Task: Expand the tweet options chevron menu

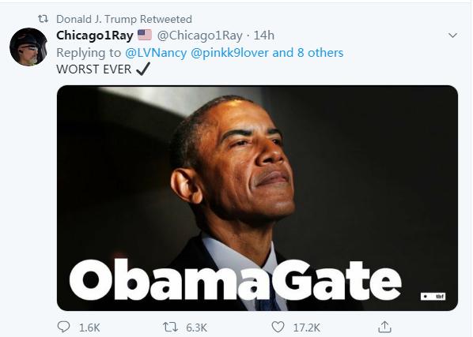Action: coord(452,36)
